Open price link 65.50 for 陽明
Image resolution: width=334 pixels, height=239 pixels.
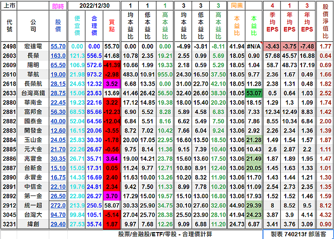(x=58, y=65)
